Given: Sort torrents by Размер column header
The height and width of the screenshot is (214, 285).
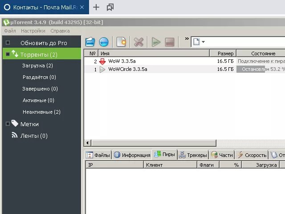Looking at the screenshot, I should (x=223, y=53).
